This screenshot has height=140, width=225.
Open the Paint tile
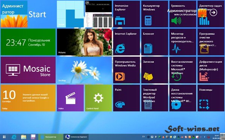click(x=126, y=98)
